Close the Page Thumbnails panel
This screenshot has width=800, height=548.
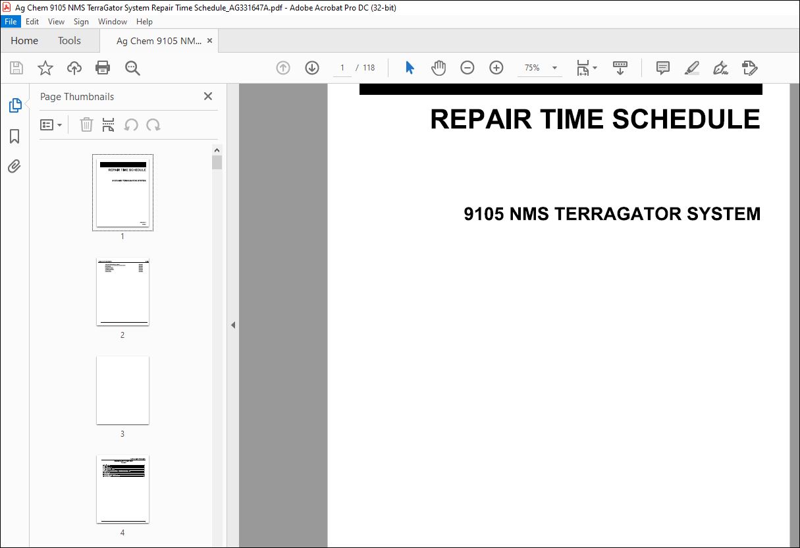[x=208, y=96]
